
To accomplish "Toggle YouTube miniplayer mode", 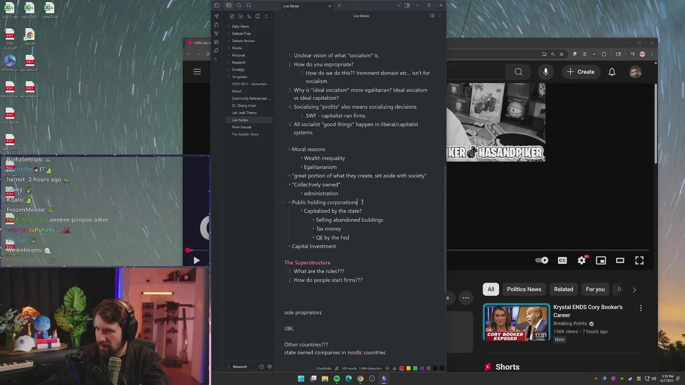I will 601,260.
